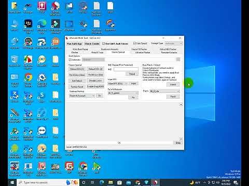Click the weather icon in system tray
Image resolution: width=249 pixels, height=186 pixels.
pyautogui.click(x=192, y=182)
